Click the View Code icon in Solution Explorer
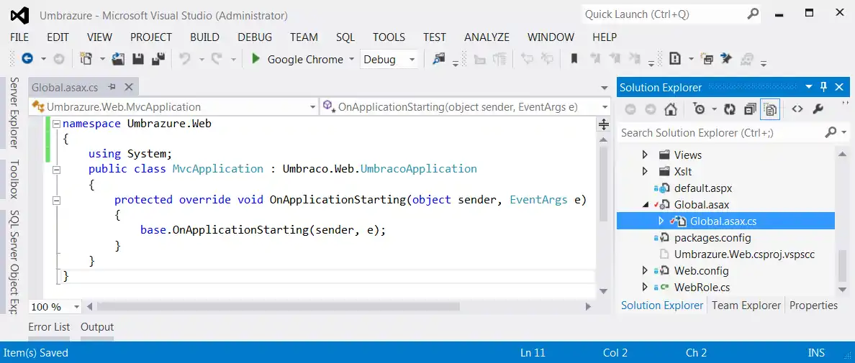 tap(797, 109)
